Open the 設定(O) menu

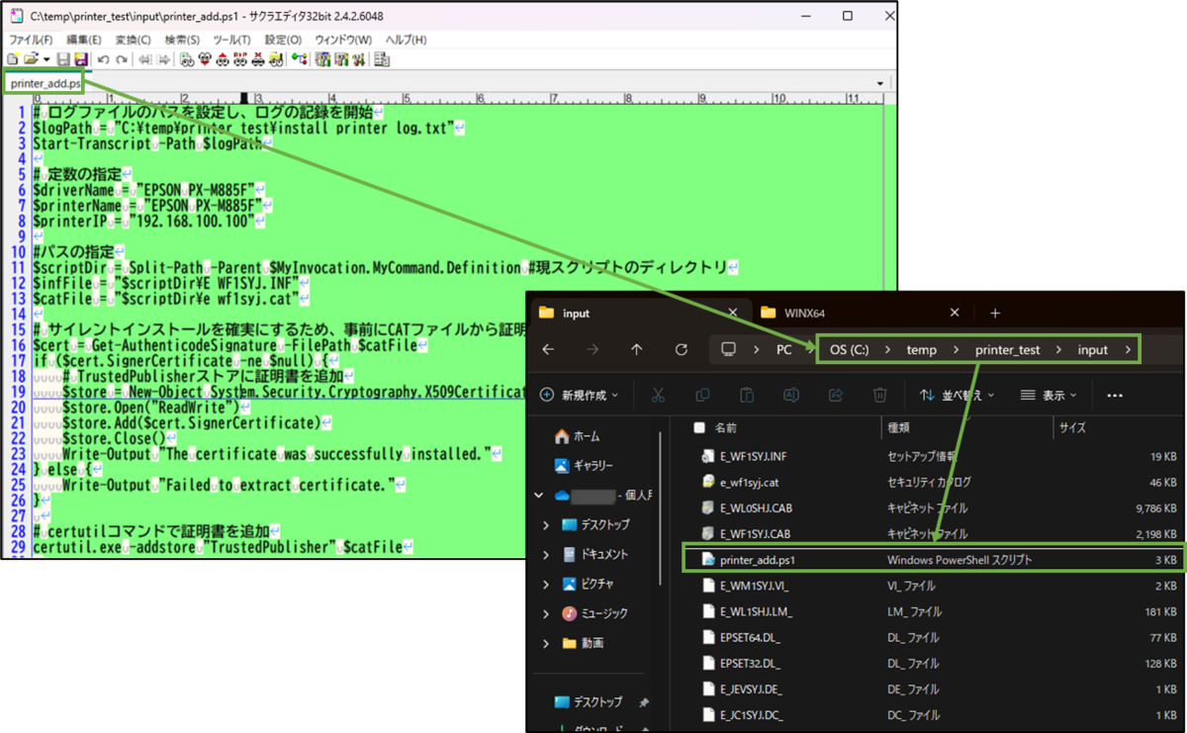click(x=283, y=40)
